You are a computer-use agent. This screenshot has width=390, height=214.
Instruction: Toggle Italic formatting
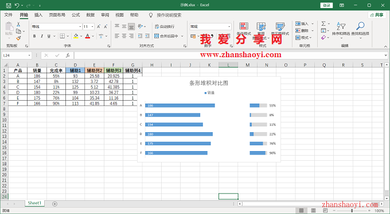point(41,36)
